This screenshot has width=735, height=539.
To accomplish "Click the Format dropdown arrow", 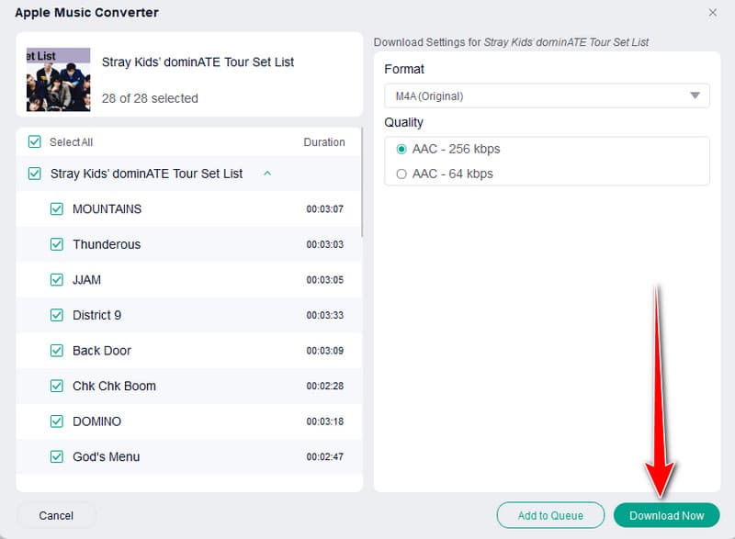I will tap(695, 95).
